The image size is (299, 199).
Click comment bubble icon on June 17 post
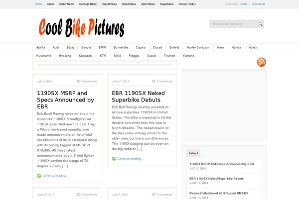pos(153,81)
